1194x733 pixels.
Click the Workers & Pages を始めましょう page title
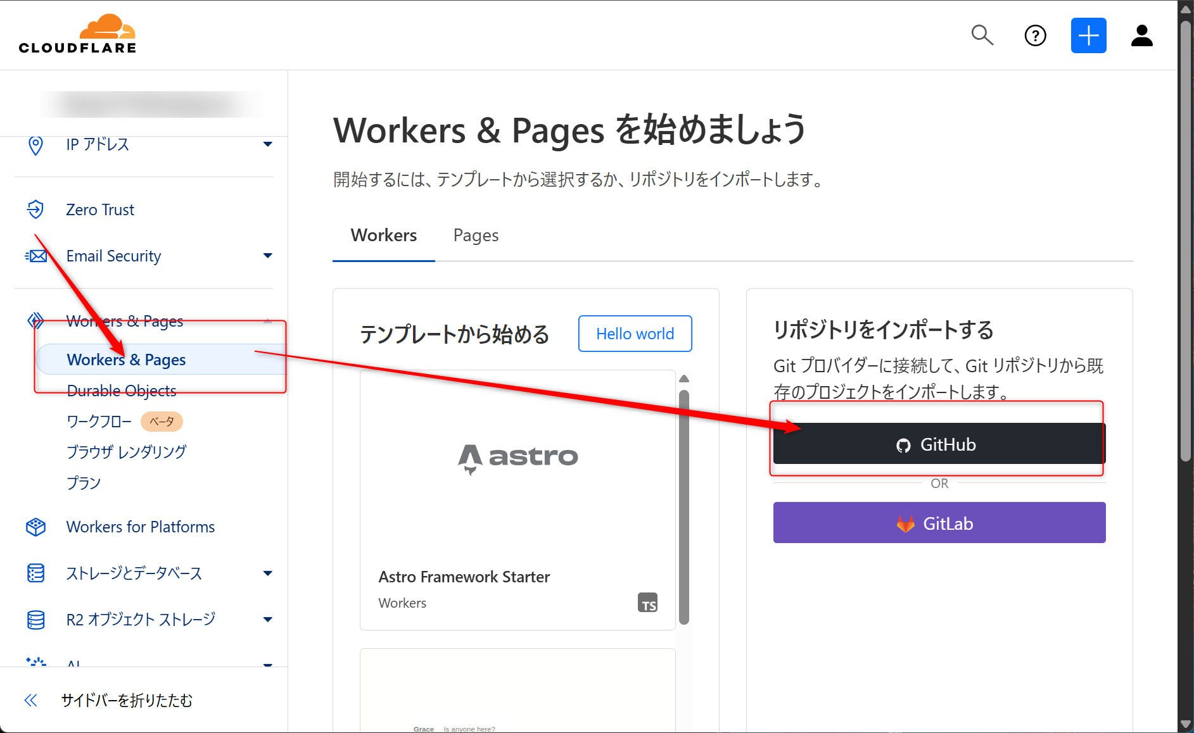pos(569,130)
